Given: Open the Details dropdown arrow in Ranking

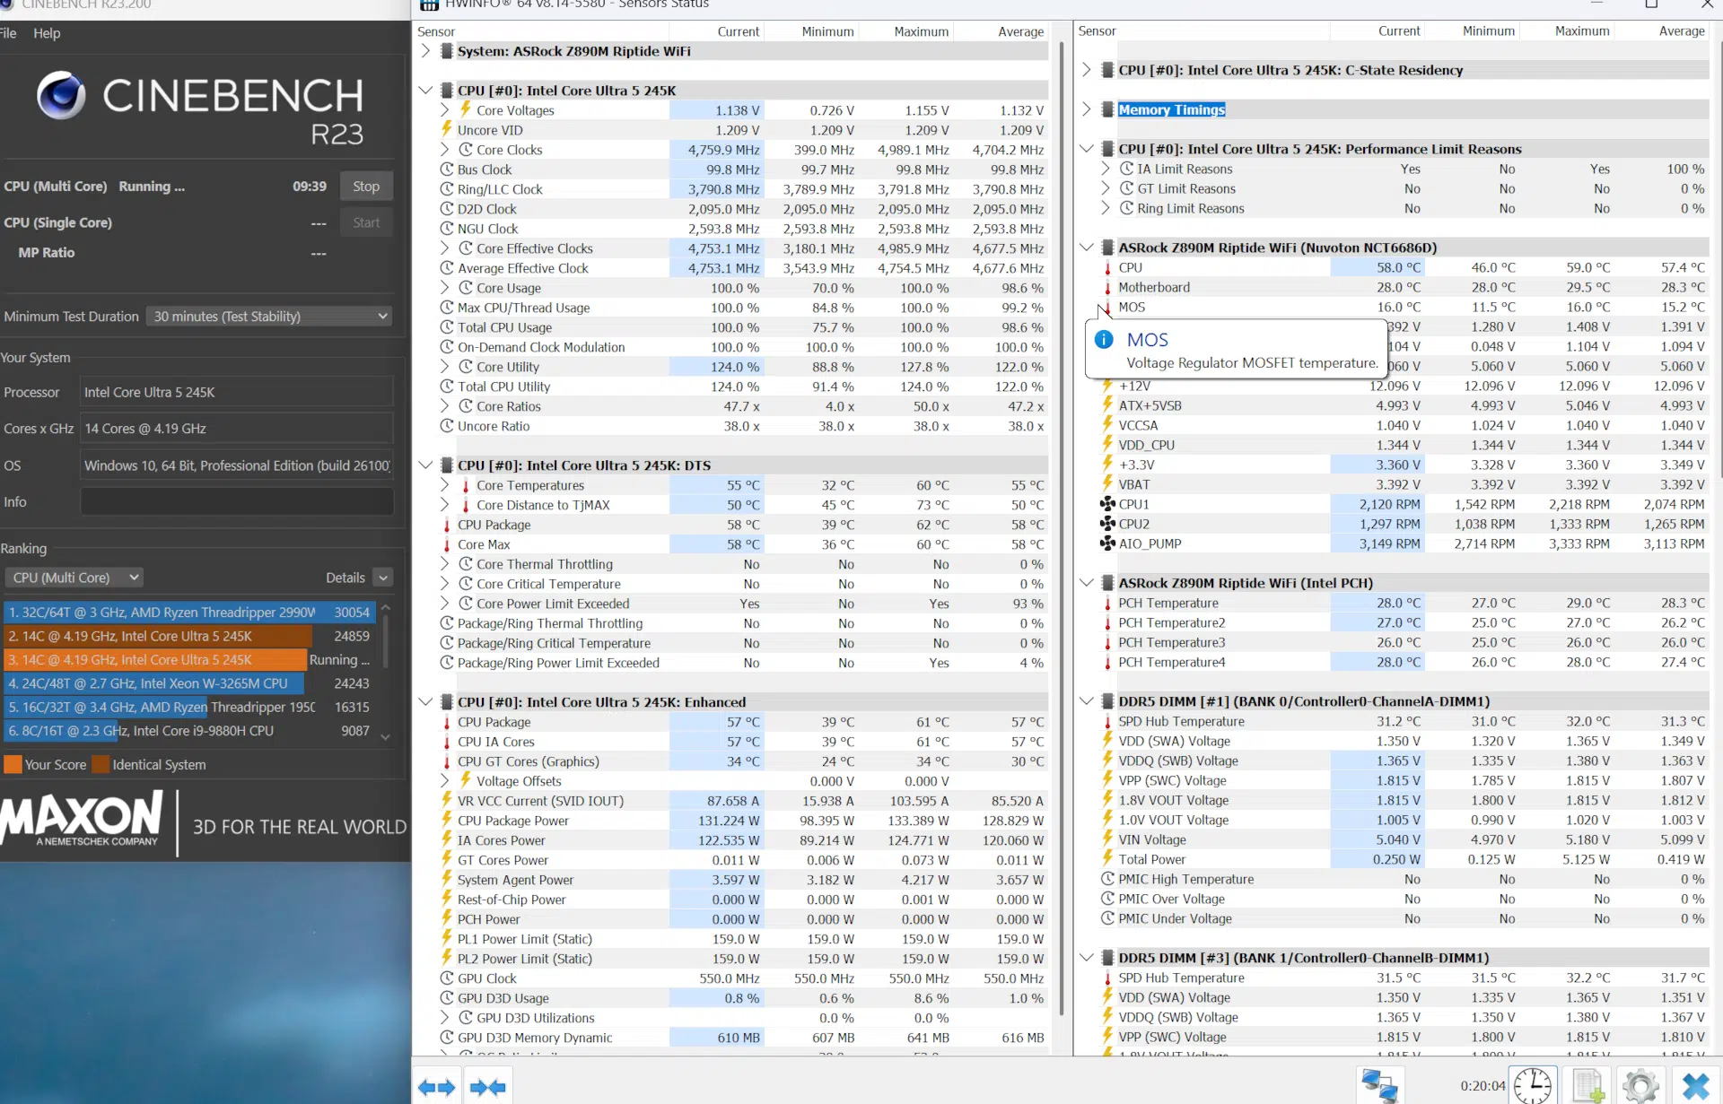Looking at the screenshot, I should [x=383, y=578].
